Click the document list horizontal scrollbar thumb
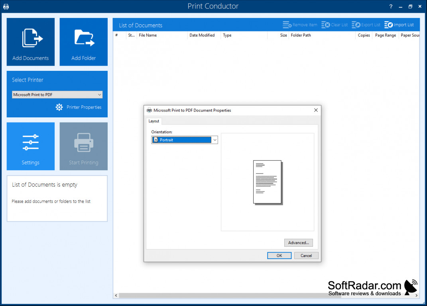The height and width of the screenshot is (306, 427). click(x=230, y=295)
